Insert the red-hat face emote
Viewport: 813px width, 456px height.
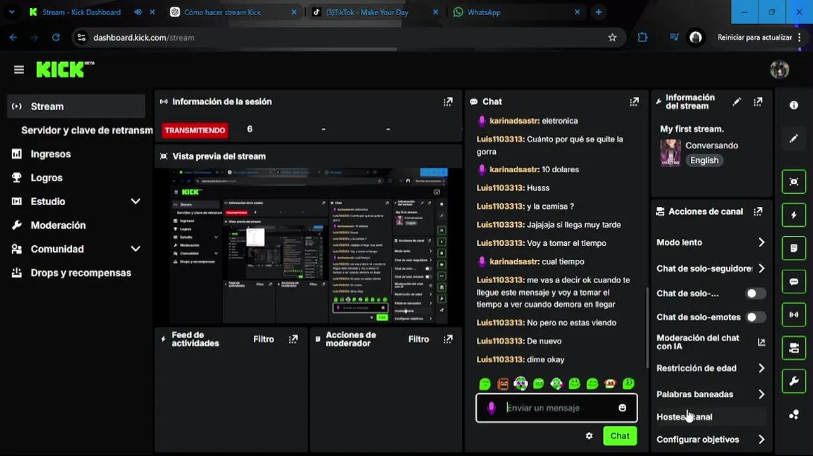[x=610, y=384]
